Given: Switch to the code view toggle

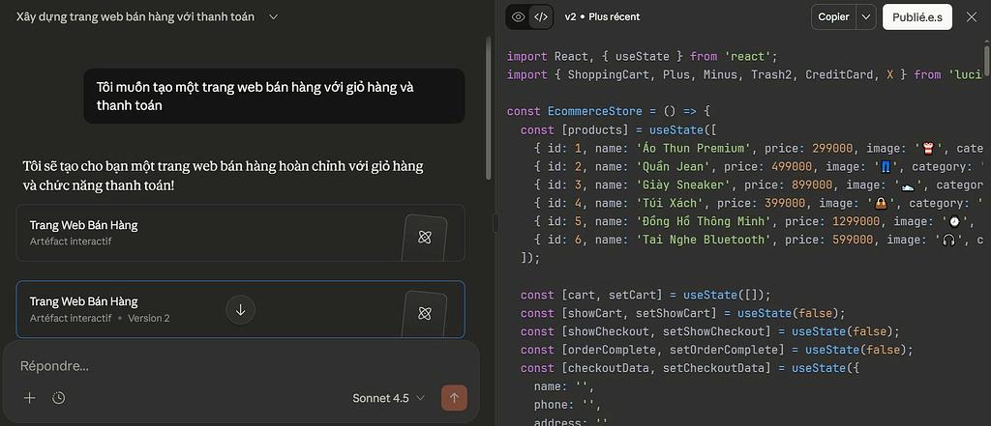Looking at the screenshot, I should click(541, 16).
